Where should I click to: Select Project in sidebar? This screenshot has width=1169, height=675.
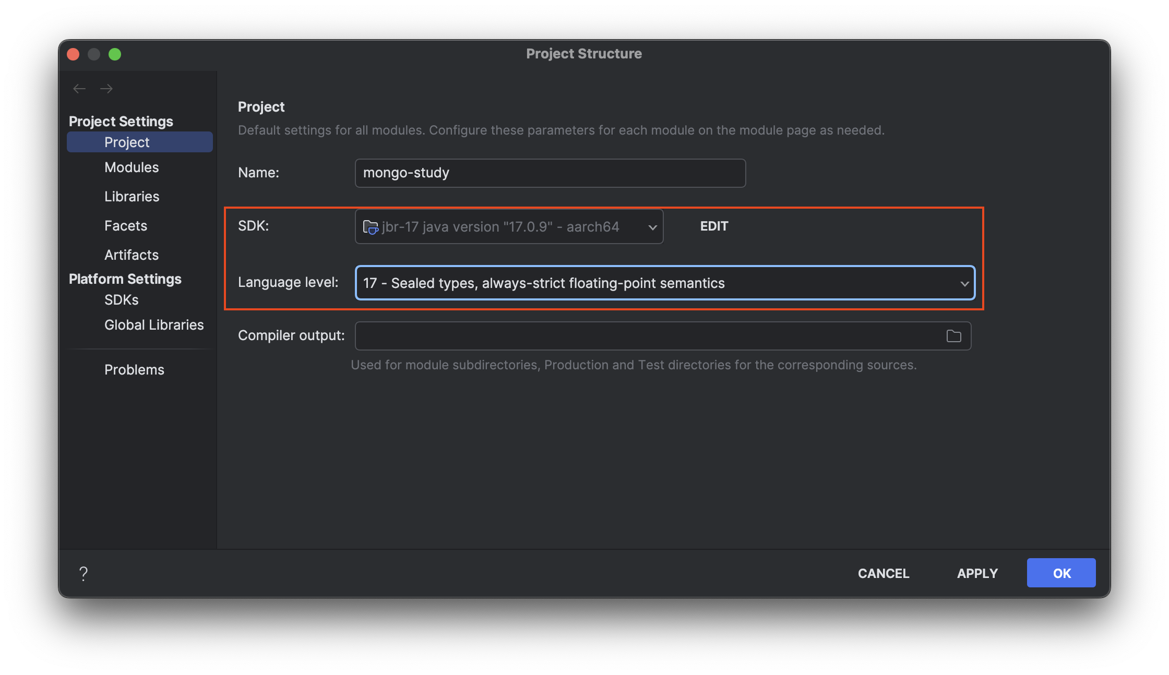click(127, 142)
